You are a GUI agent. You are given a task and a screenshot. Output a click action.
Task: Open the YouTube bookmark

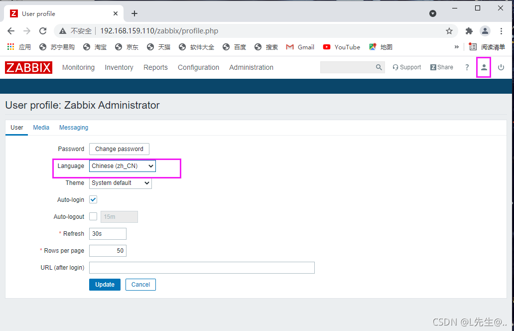tap(342, 47)
